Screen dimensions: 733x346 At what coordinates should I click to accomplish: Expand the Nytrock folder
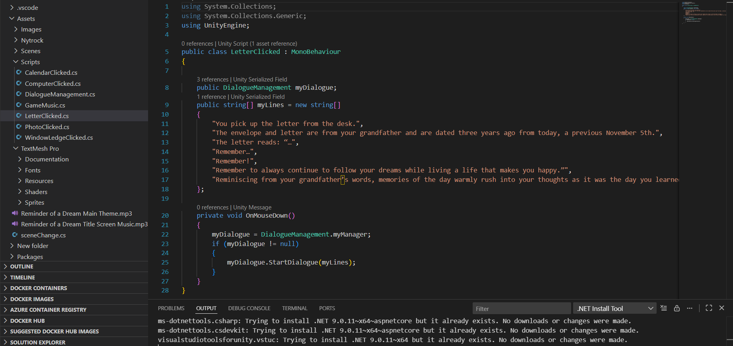pos(16,40)
